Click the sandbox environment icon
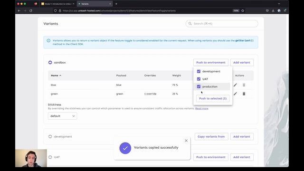The image size is (304, 171). point(50,62)
